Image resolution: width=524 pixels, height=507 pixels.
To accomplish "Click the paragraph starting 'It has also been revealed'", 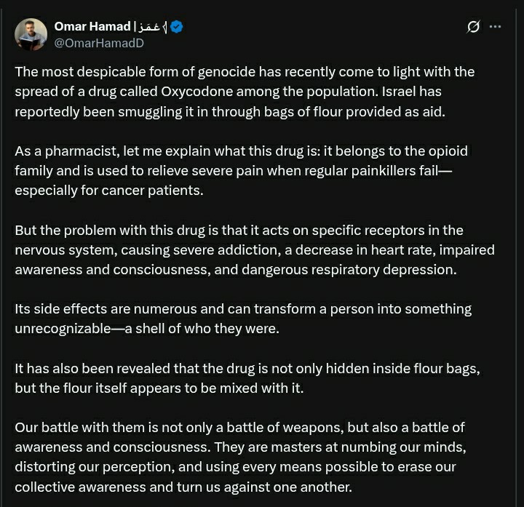I will click(x=247, y=378).
